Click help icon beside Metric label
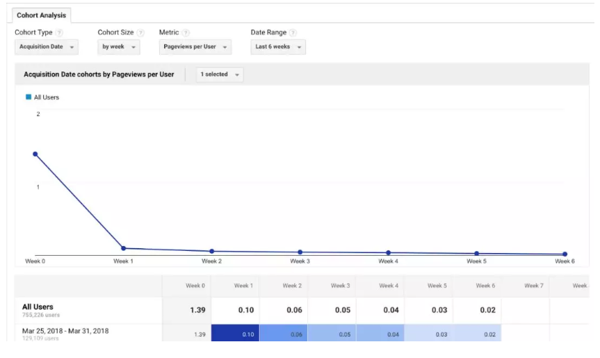This screenshot has width=600, height=358. pyautogui.click(x=186, y=33)
